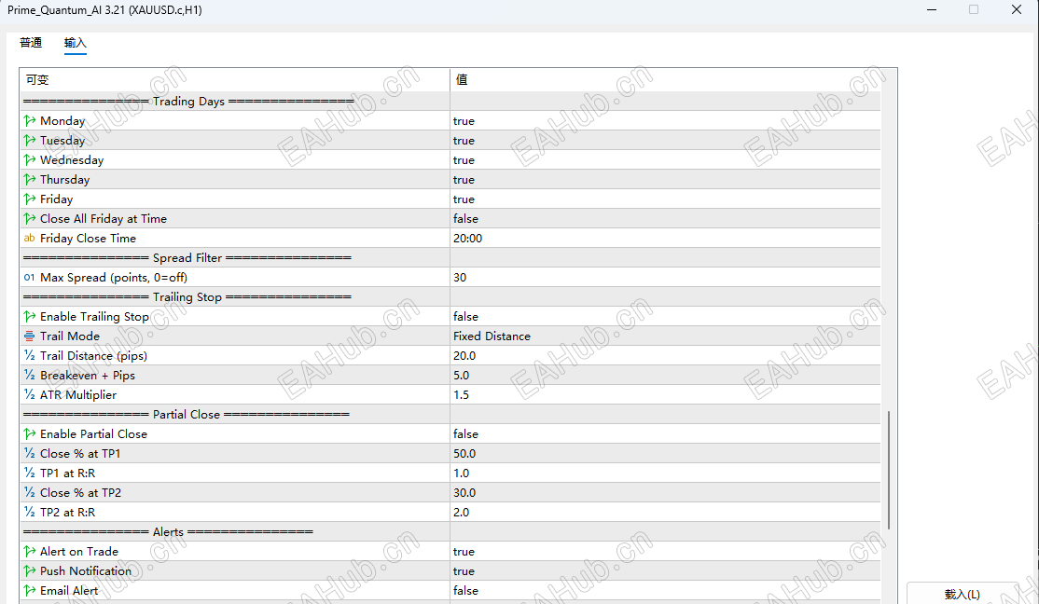Screen dimensions: 1039x604
Task: Click the ½ icon beside TP1 at R:R
Action: [x=29, y=473]
